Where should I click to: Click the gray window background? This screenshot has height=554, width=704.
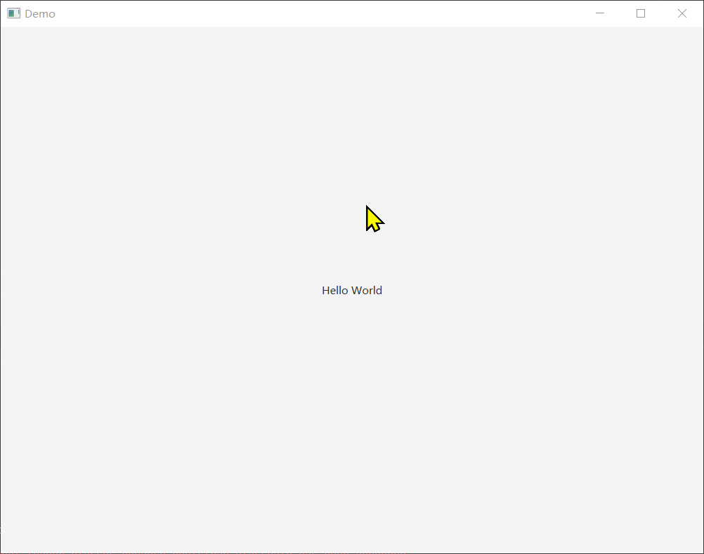pos(141,421)
